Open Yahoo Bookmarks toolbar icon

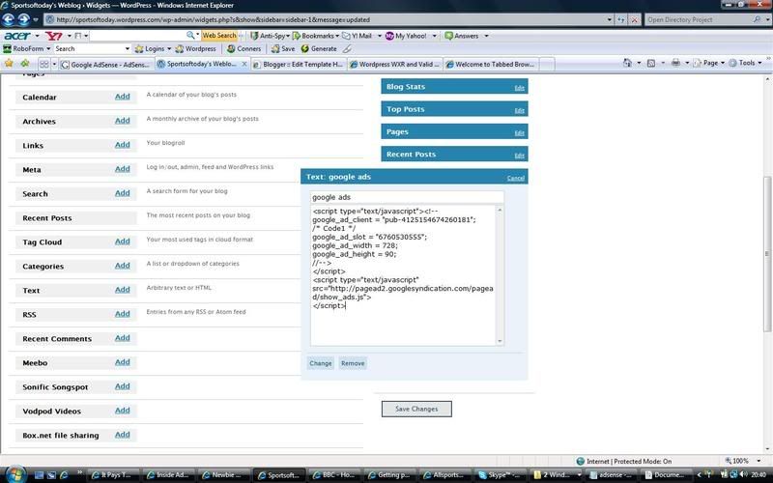click(297, 36)
